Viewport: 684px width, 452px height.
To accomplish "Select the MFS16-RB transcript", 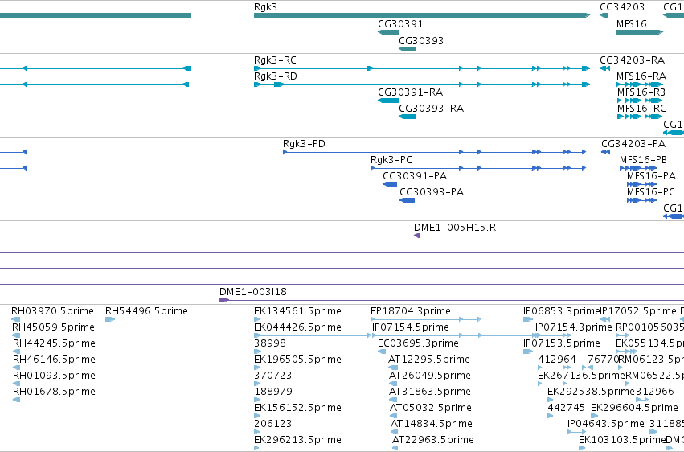I will click(640, 101).
